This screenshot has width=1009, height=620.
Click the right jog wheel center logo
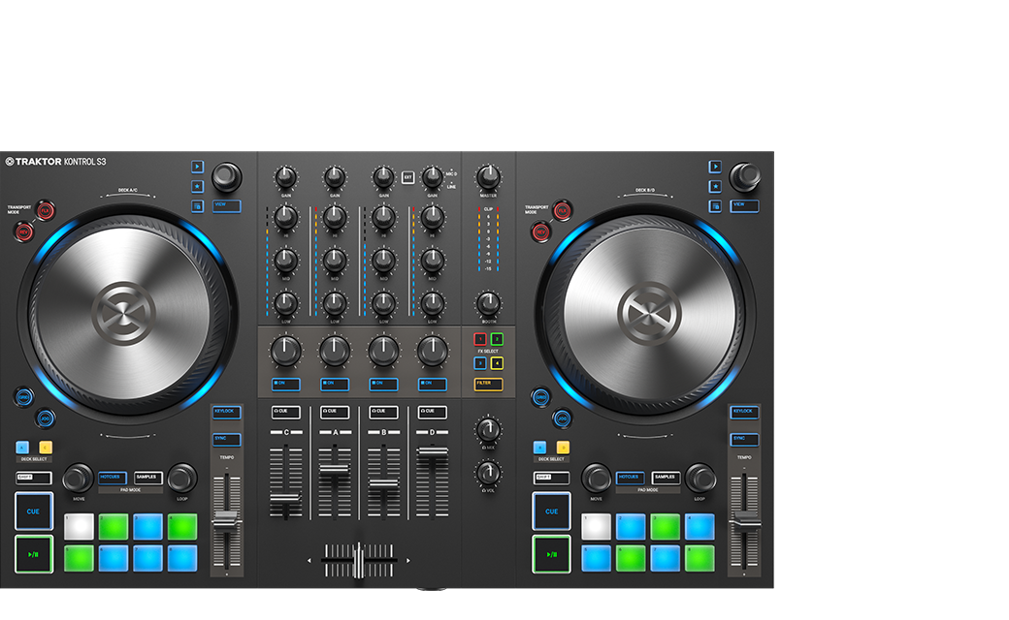point(649,314)
